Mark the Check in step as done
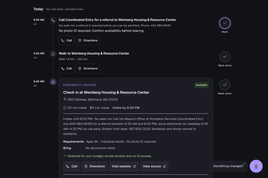 [225, 85]
